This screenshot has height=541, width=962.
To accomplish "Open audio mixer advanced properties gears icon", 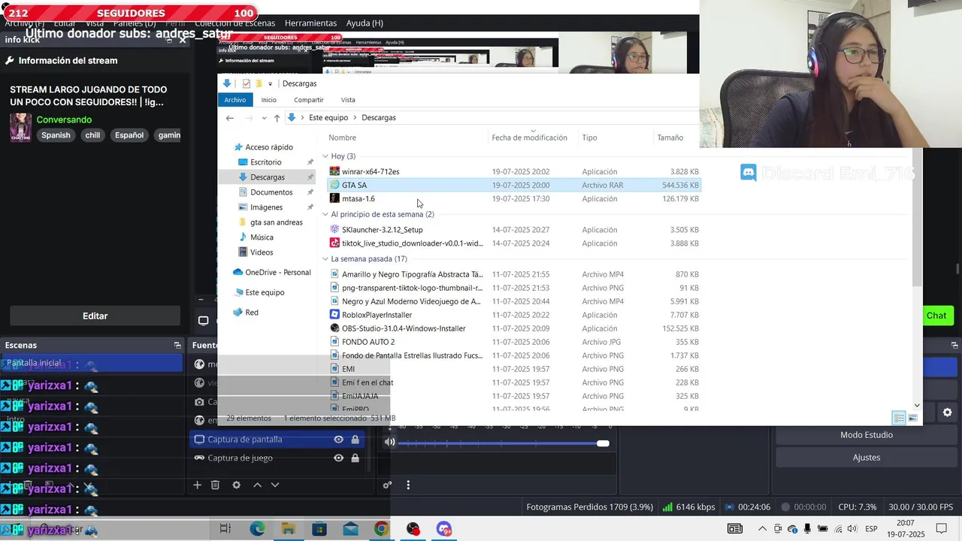I will [x=387, y=485].
